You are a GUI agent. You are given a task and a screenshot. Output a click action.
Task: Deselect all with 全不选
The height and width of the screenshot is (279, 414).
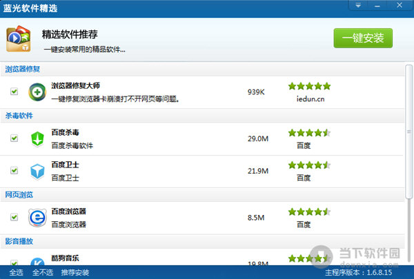[43, 272]
